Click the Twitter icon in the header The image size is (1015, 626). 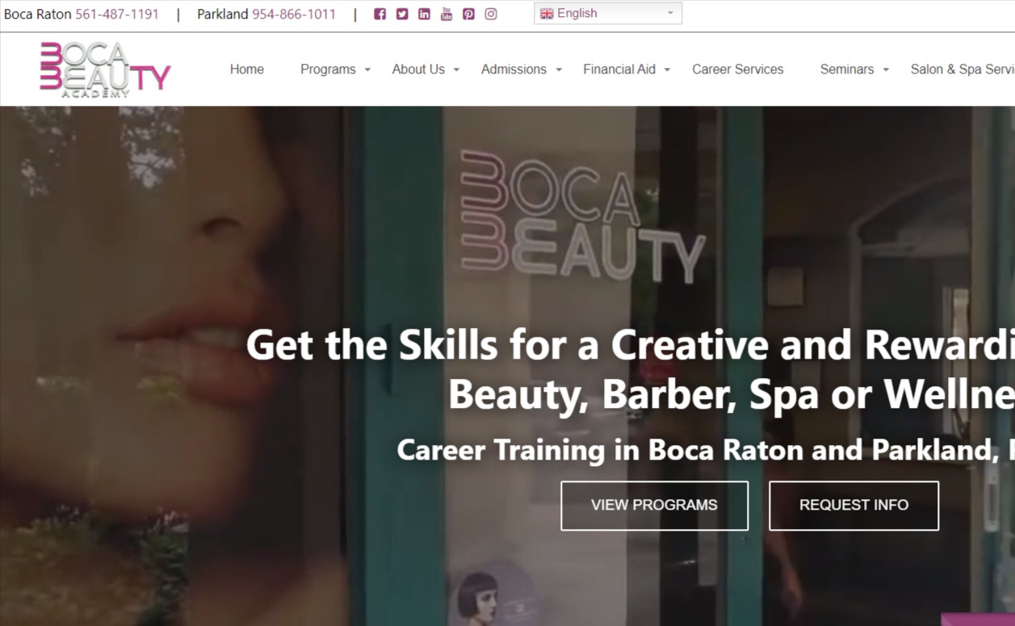click(x=401, y=14)
